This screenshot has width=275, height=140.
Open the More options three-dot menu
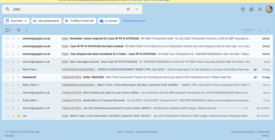tap(26, 30)
